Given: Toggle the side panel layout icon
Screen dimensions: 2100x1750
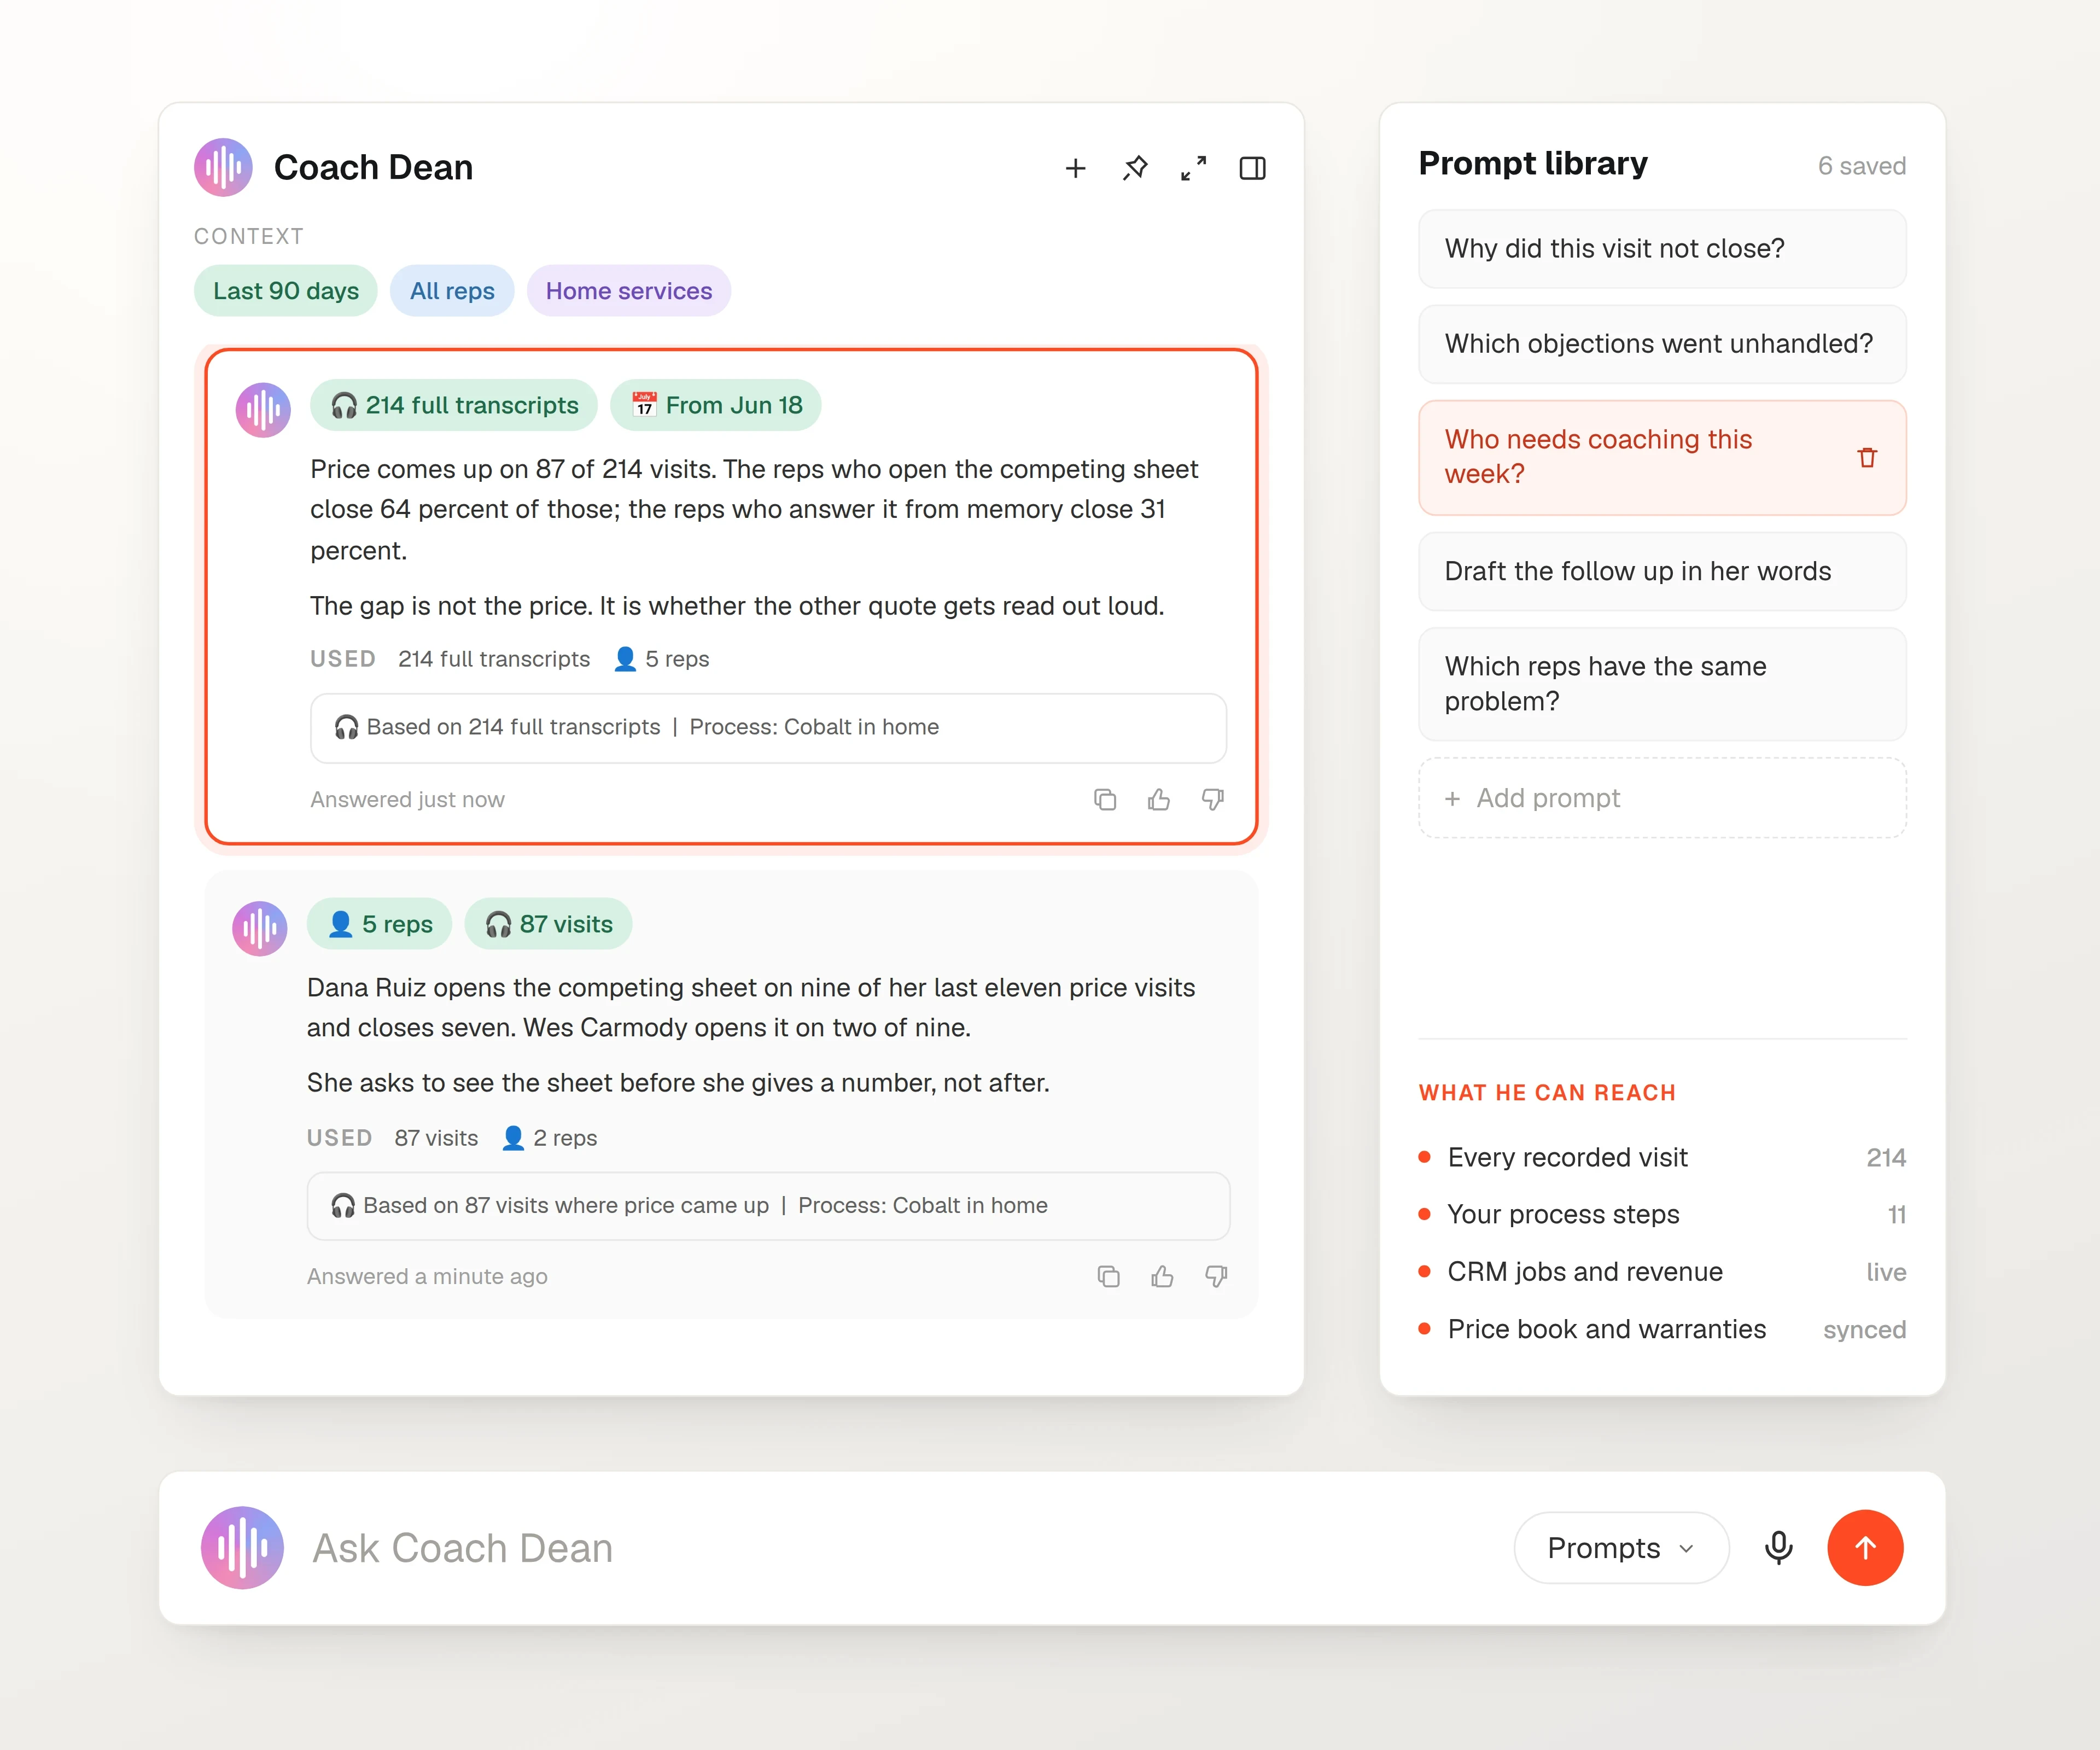Looking at the screenshot, I should [x=1252, y=168].
